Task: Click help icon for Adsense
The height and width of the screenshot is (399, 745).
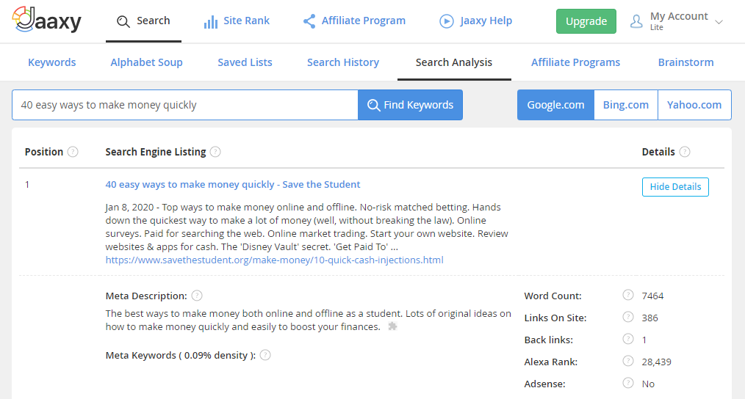Action: coord(628,383)
